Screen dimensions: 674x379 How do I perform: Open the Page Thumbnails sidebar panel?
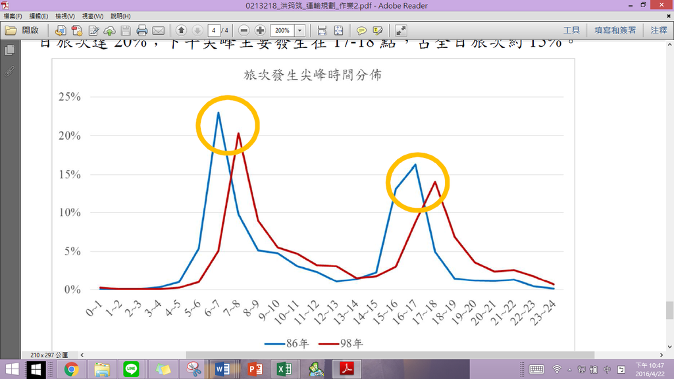pyautogui.click(x=8, y=50)
